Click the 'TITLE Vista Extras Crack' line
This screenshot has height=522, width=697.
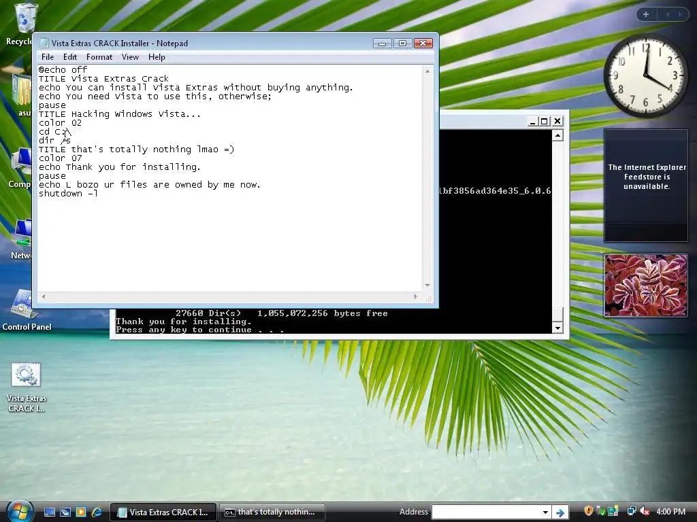click(103, 79)
